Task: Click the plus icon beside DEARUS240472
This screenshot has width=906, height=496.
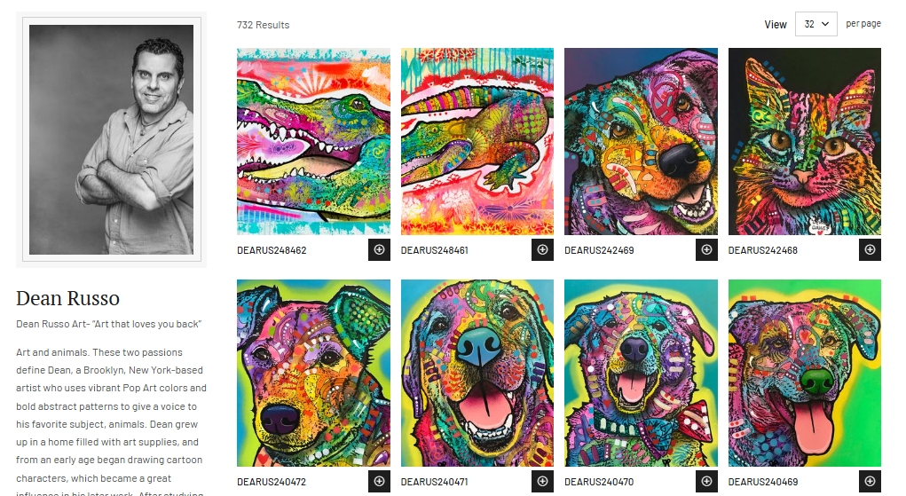Action: 379,481
